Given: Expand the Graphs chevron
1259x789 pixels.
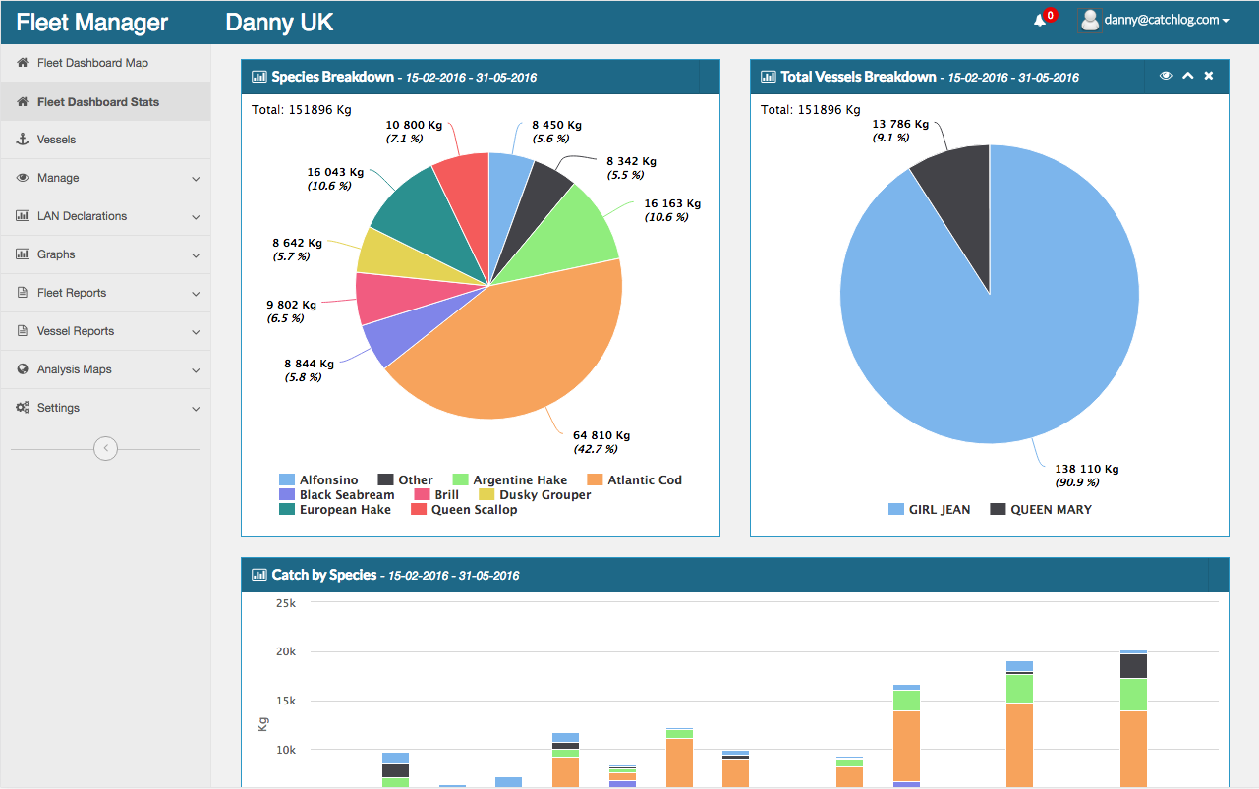Looking at the screenshot, I should tap(196, 255).
